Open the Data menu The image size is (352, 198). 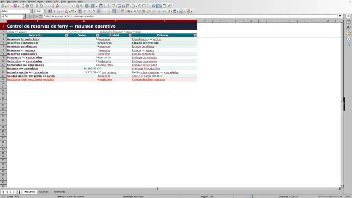point(56,2)
